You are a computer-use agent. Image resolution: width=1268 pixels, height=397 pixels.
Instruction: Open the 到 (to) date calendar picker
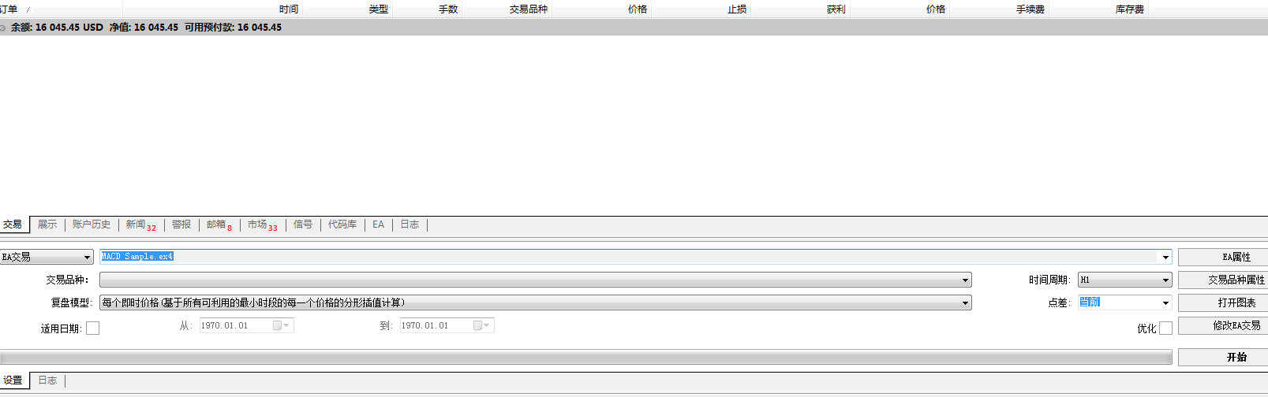pos(481,326)
